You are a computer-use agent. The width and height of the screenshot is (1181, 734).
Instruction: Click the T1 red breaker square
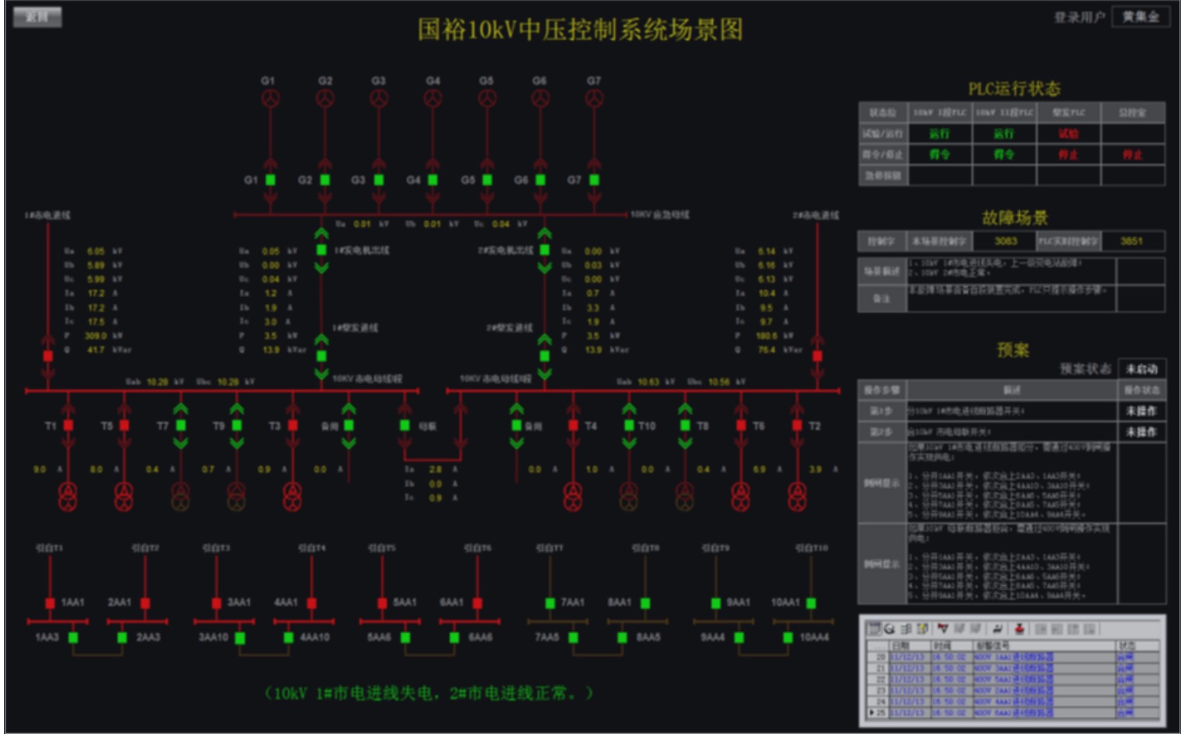[x=69, y=425]
